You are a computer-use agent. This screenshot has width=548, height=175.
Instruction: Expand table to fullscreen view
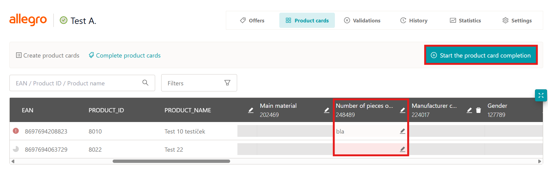point(541,95)
